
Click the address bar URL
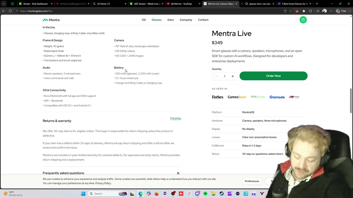36,11
